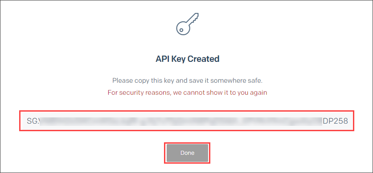
Task: Click the "DP258" ending of the key
Action: click(x=335, y=121)
